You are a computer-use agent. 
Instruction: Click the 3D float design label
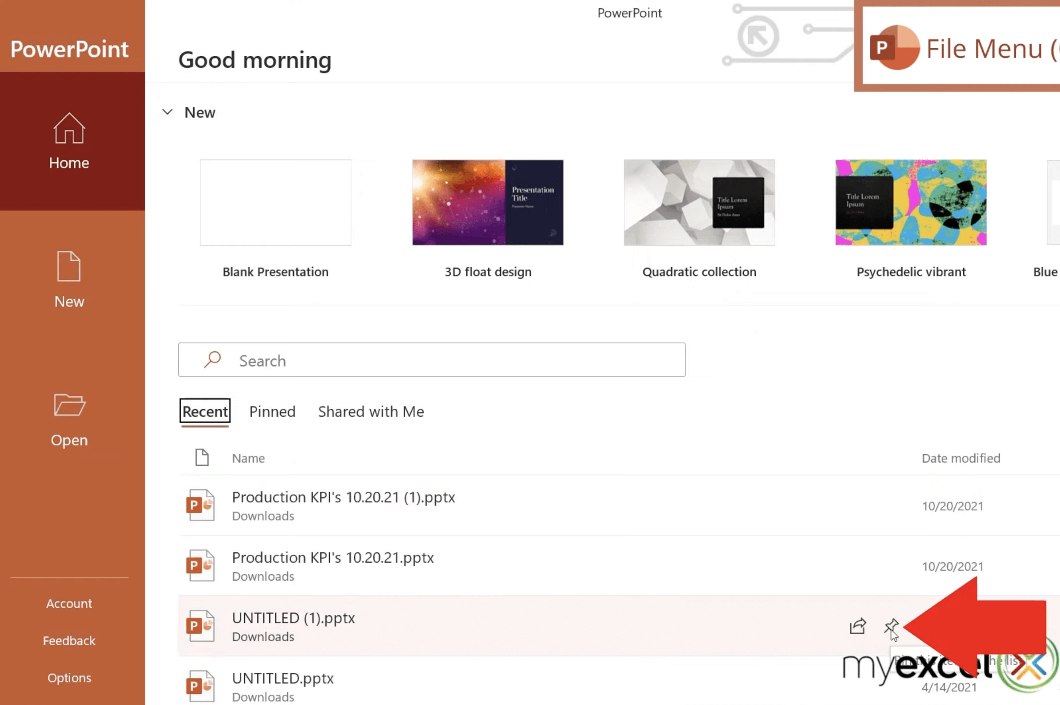pos(488,272)
